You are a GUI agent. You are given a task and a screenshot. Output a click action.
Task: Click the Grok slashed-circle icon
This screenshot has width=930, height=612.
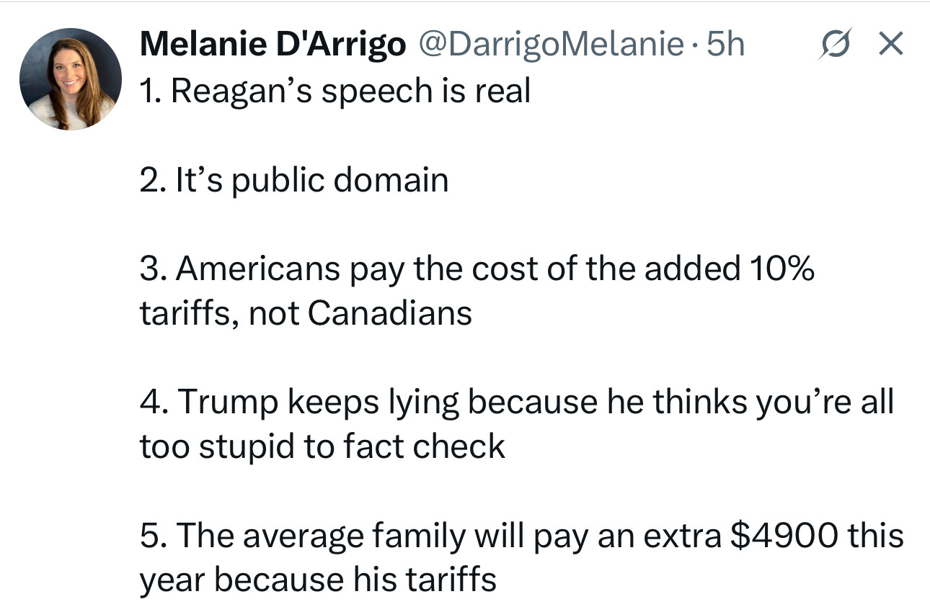coord(836,45)
